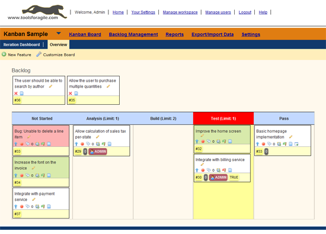
Task: Click the pencil icon on the 'Basic homepage implementation' card
Action: pyautogui.click(x=290, y=137)
